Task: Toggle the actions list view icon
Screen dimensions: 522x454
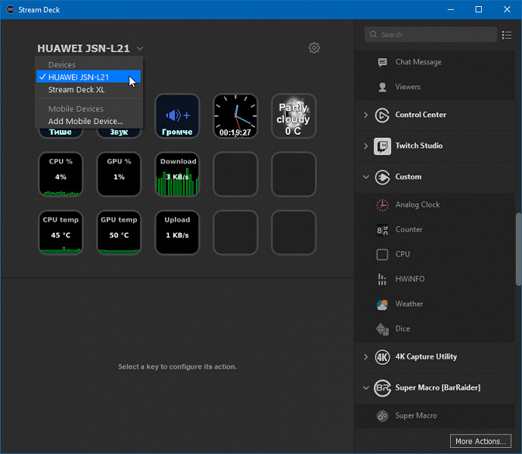Action: point(507,35)
